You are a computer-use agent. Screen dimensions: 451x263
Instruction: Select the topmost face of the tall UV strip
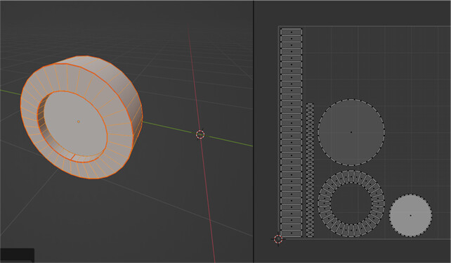pos(292,32)
